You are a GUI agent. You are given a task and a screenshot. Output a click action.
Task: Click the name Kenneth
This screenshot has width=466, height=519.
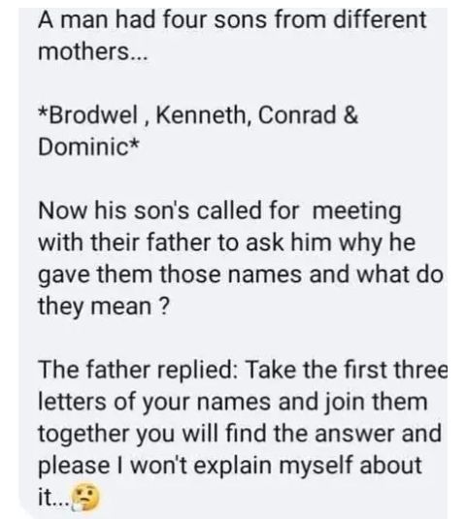pos(202,115)
